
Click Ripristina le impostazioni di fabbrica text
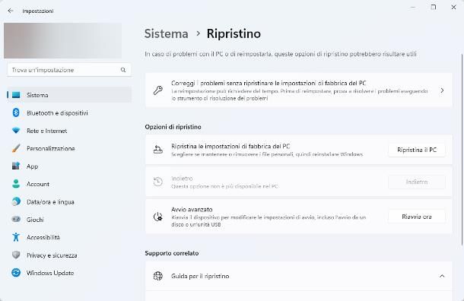tap(230, 147)
